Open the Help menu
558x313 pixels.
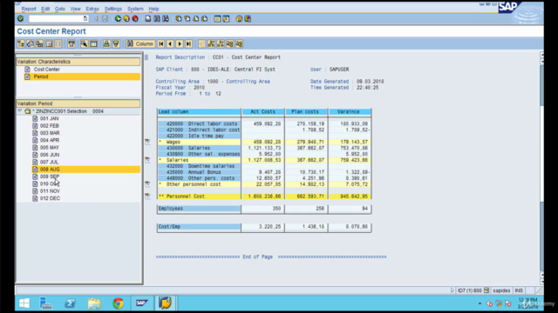tap(153, 9)
